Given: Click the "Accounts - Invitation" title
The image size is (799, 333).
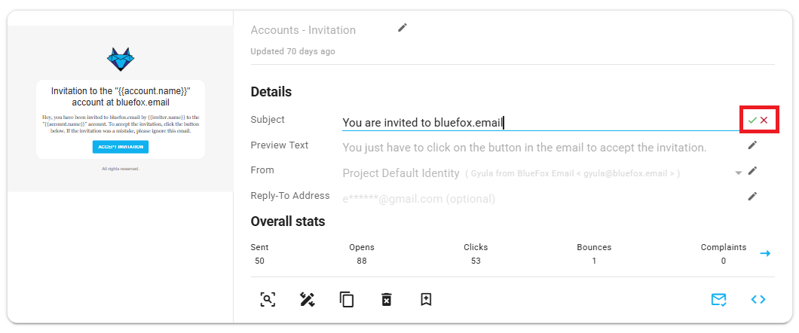Looking at the screenshot, I should pos(303,30).
